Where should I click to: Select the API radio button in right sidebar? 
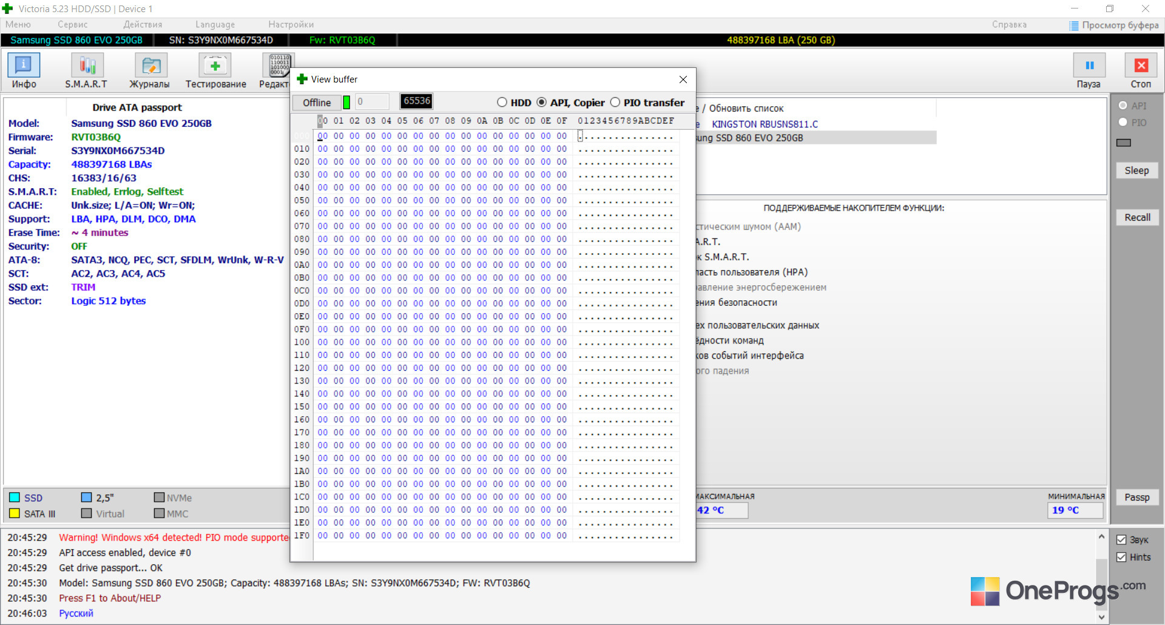(x=1123, y=106)
